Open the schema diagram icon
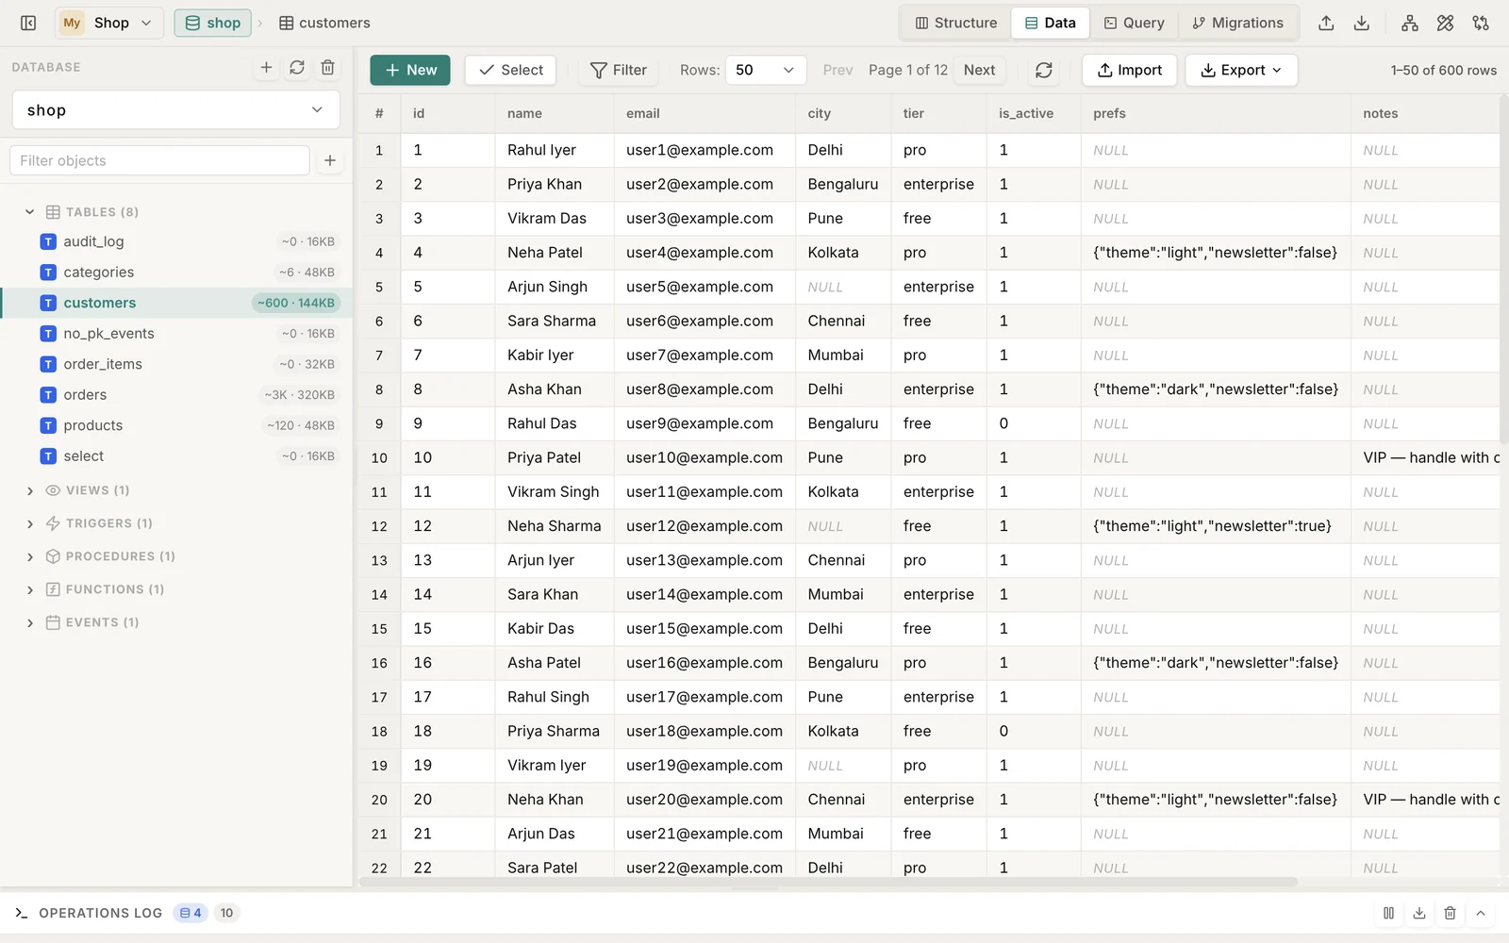The image size is (1509, 943). pyautogui.click(x=1409, y=23)
